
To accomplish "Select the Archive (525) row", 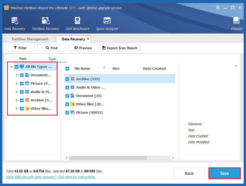I will coord(120,79).
